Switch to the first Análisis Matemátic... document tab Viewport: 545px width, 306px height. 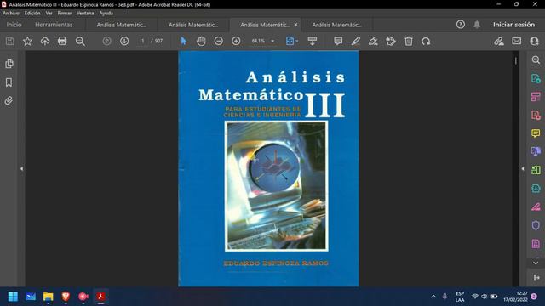point(122,25)
